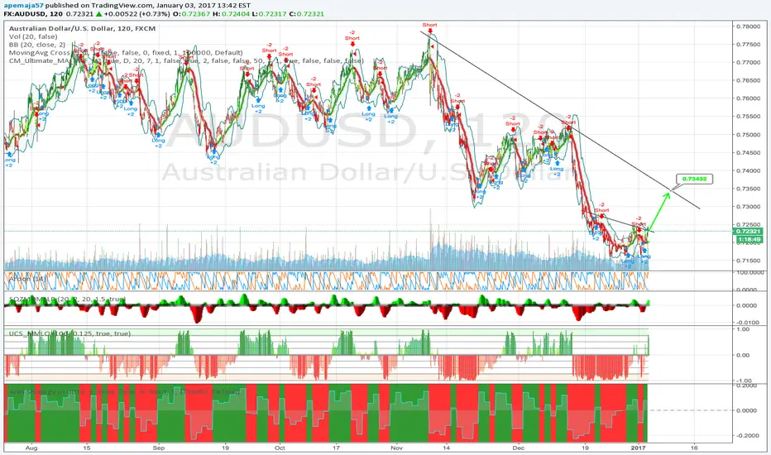771x455 pixels.
Task: Click the Sep label on the time axis
Action: [158, 448]
